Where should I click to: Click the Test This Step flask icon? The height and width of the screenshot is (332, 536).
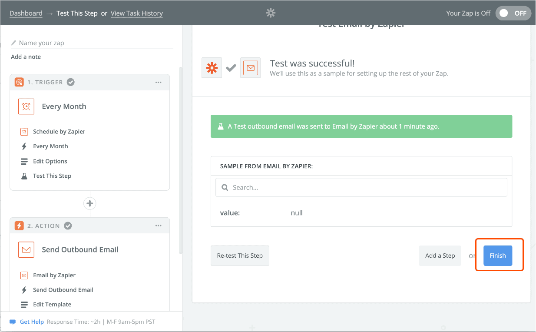[x=24, y=176]
